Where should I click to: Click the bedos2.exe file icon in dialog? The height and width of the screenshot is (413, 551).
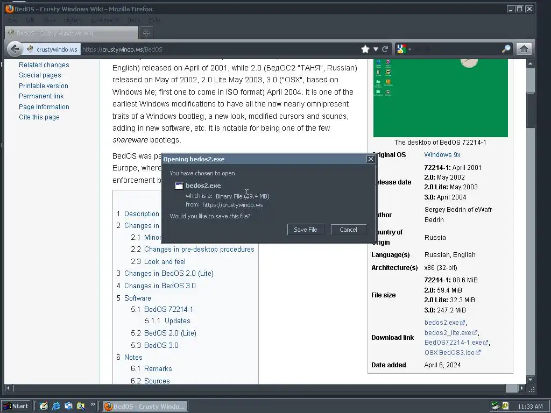pyautogui.click(x=179, y=186)
